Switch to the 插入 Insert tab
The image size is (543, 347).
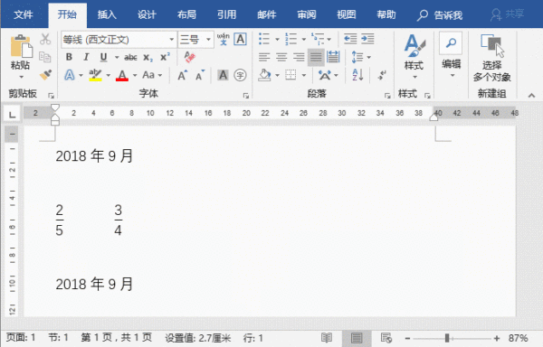pyautogui.click(x=107, y=14)
